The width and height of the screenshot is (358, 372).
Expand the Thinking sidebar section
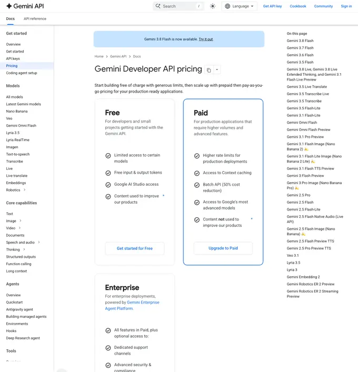pyautogui.click(x=24, y=249)
